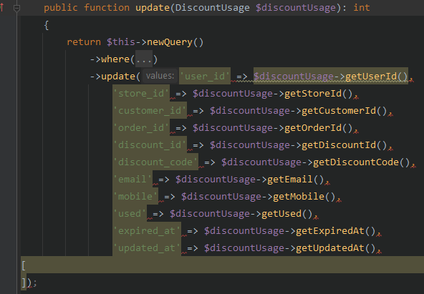Click the getDiscountCode() method call
The height and width of the screenshot is (294, 424).
[x=362, y=162]
